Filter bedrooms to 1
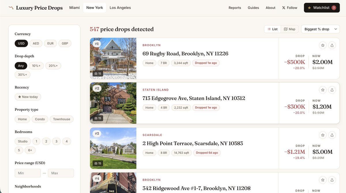The height and width of the screenshot is (193, 346). click(x=36, y=141)
